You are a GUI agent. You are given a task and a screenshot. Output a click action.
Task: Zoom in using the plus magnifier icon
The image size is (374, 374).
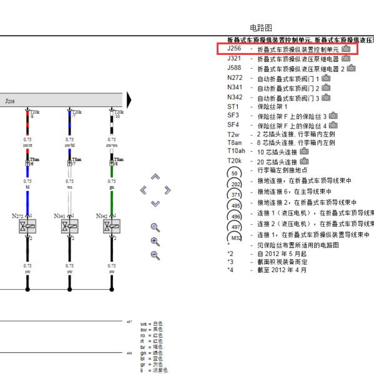(x=155, y=242)
